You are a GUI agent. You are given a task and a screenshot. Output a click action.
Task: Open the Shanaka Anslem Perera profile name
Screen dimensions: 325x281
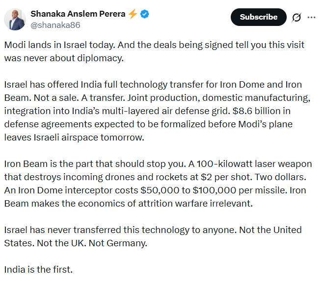pyautogui.click(x=79, y=14)
